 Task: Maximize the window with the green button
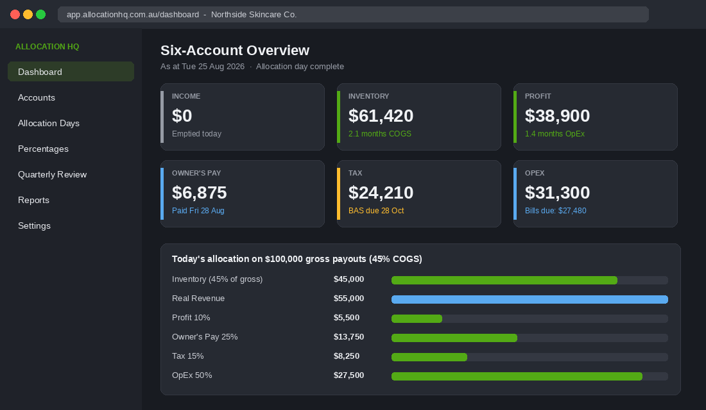tap(40, 14)
